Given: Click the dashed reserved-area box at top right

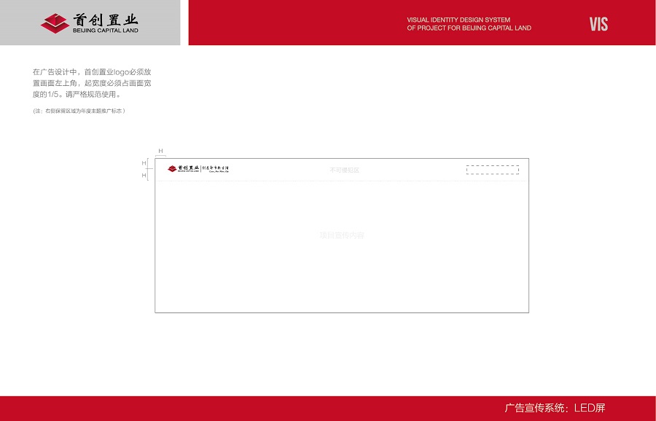Looking at the screenshot, I should [493, 170].
